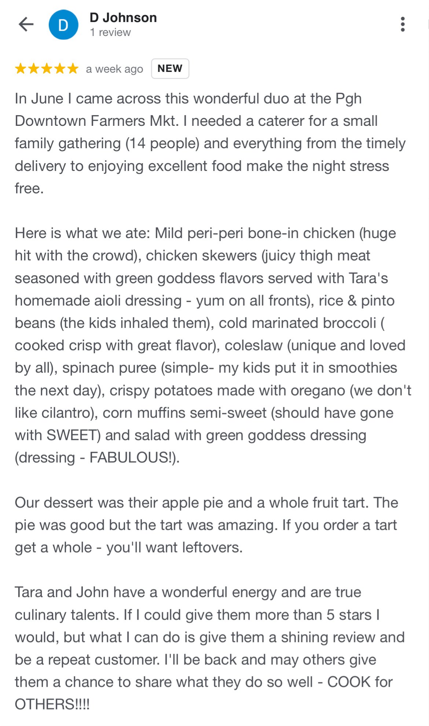Click the "Here is what we ate" text
The height and width of the screenshot is (726, 429).
point(82,233)
